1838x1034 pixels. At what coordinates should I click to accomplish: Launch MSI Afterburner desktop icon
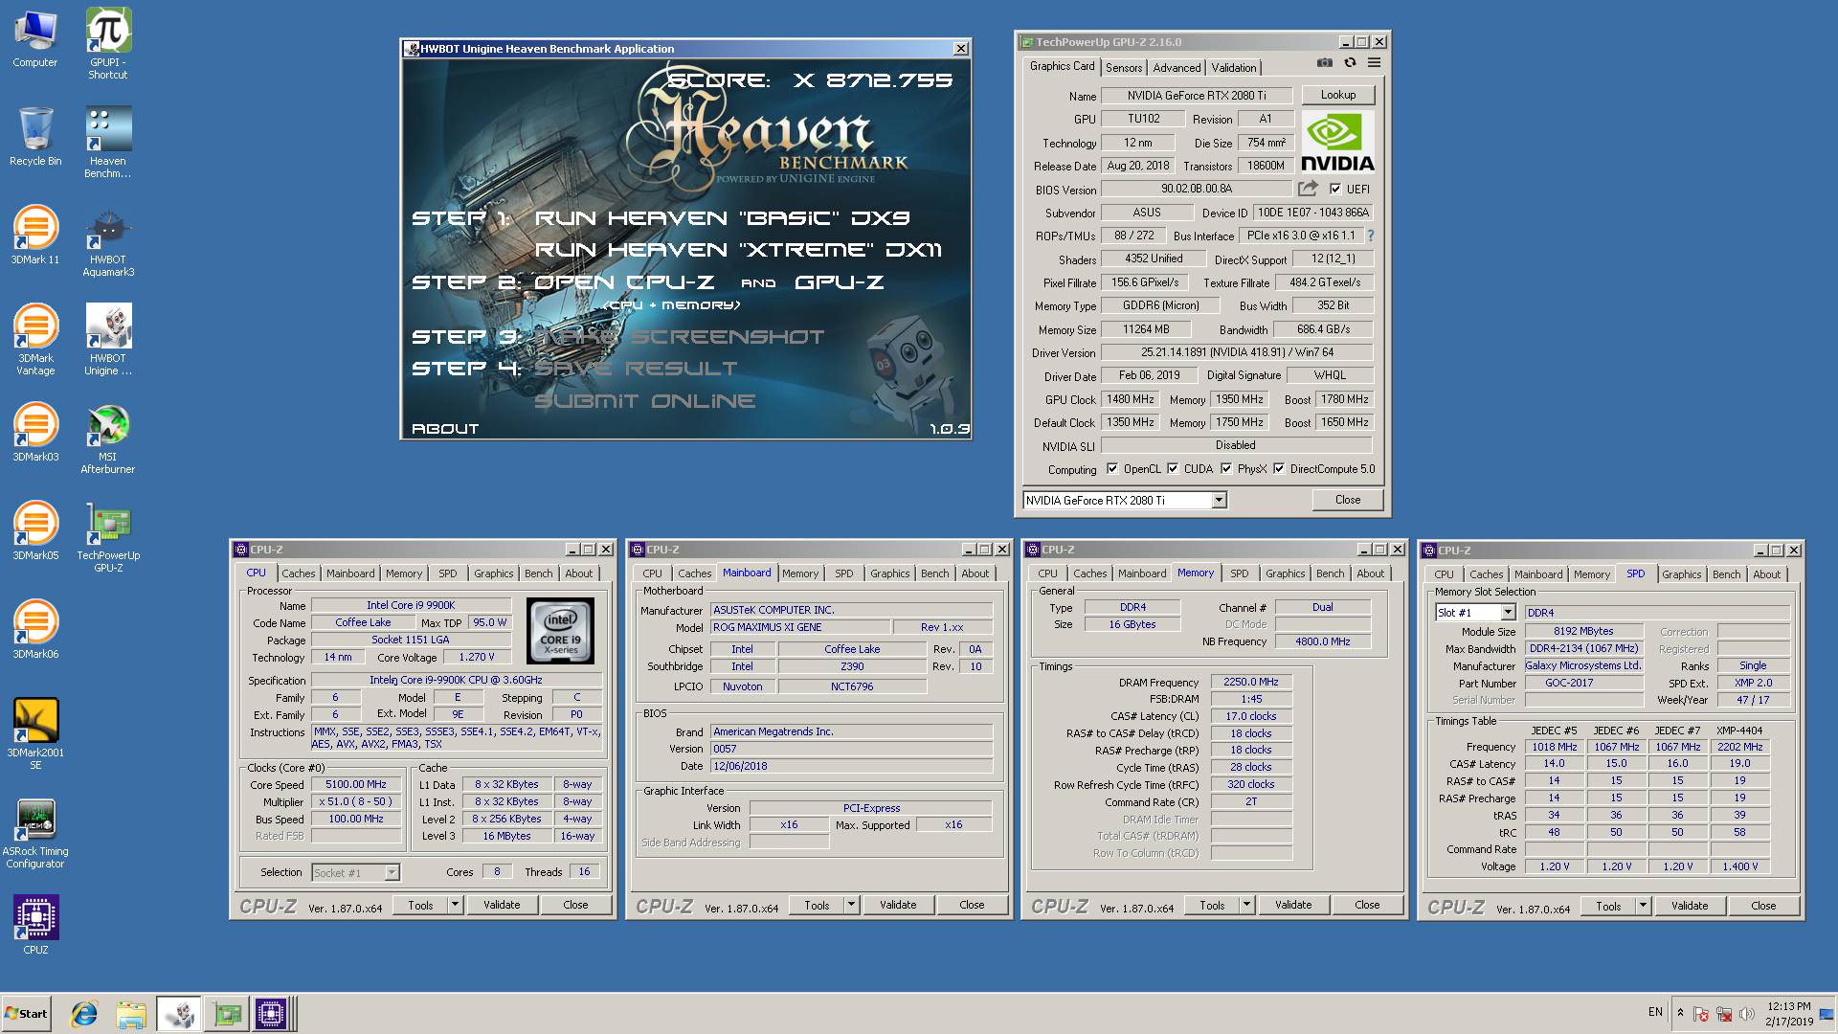point(108,438)
